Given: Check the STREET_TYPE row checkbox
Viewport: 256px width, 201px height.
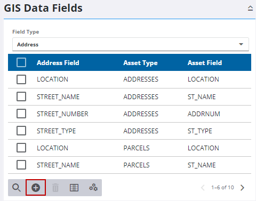Looking at the screenshot, I should point(21,131).
